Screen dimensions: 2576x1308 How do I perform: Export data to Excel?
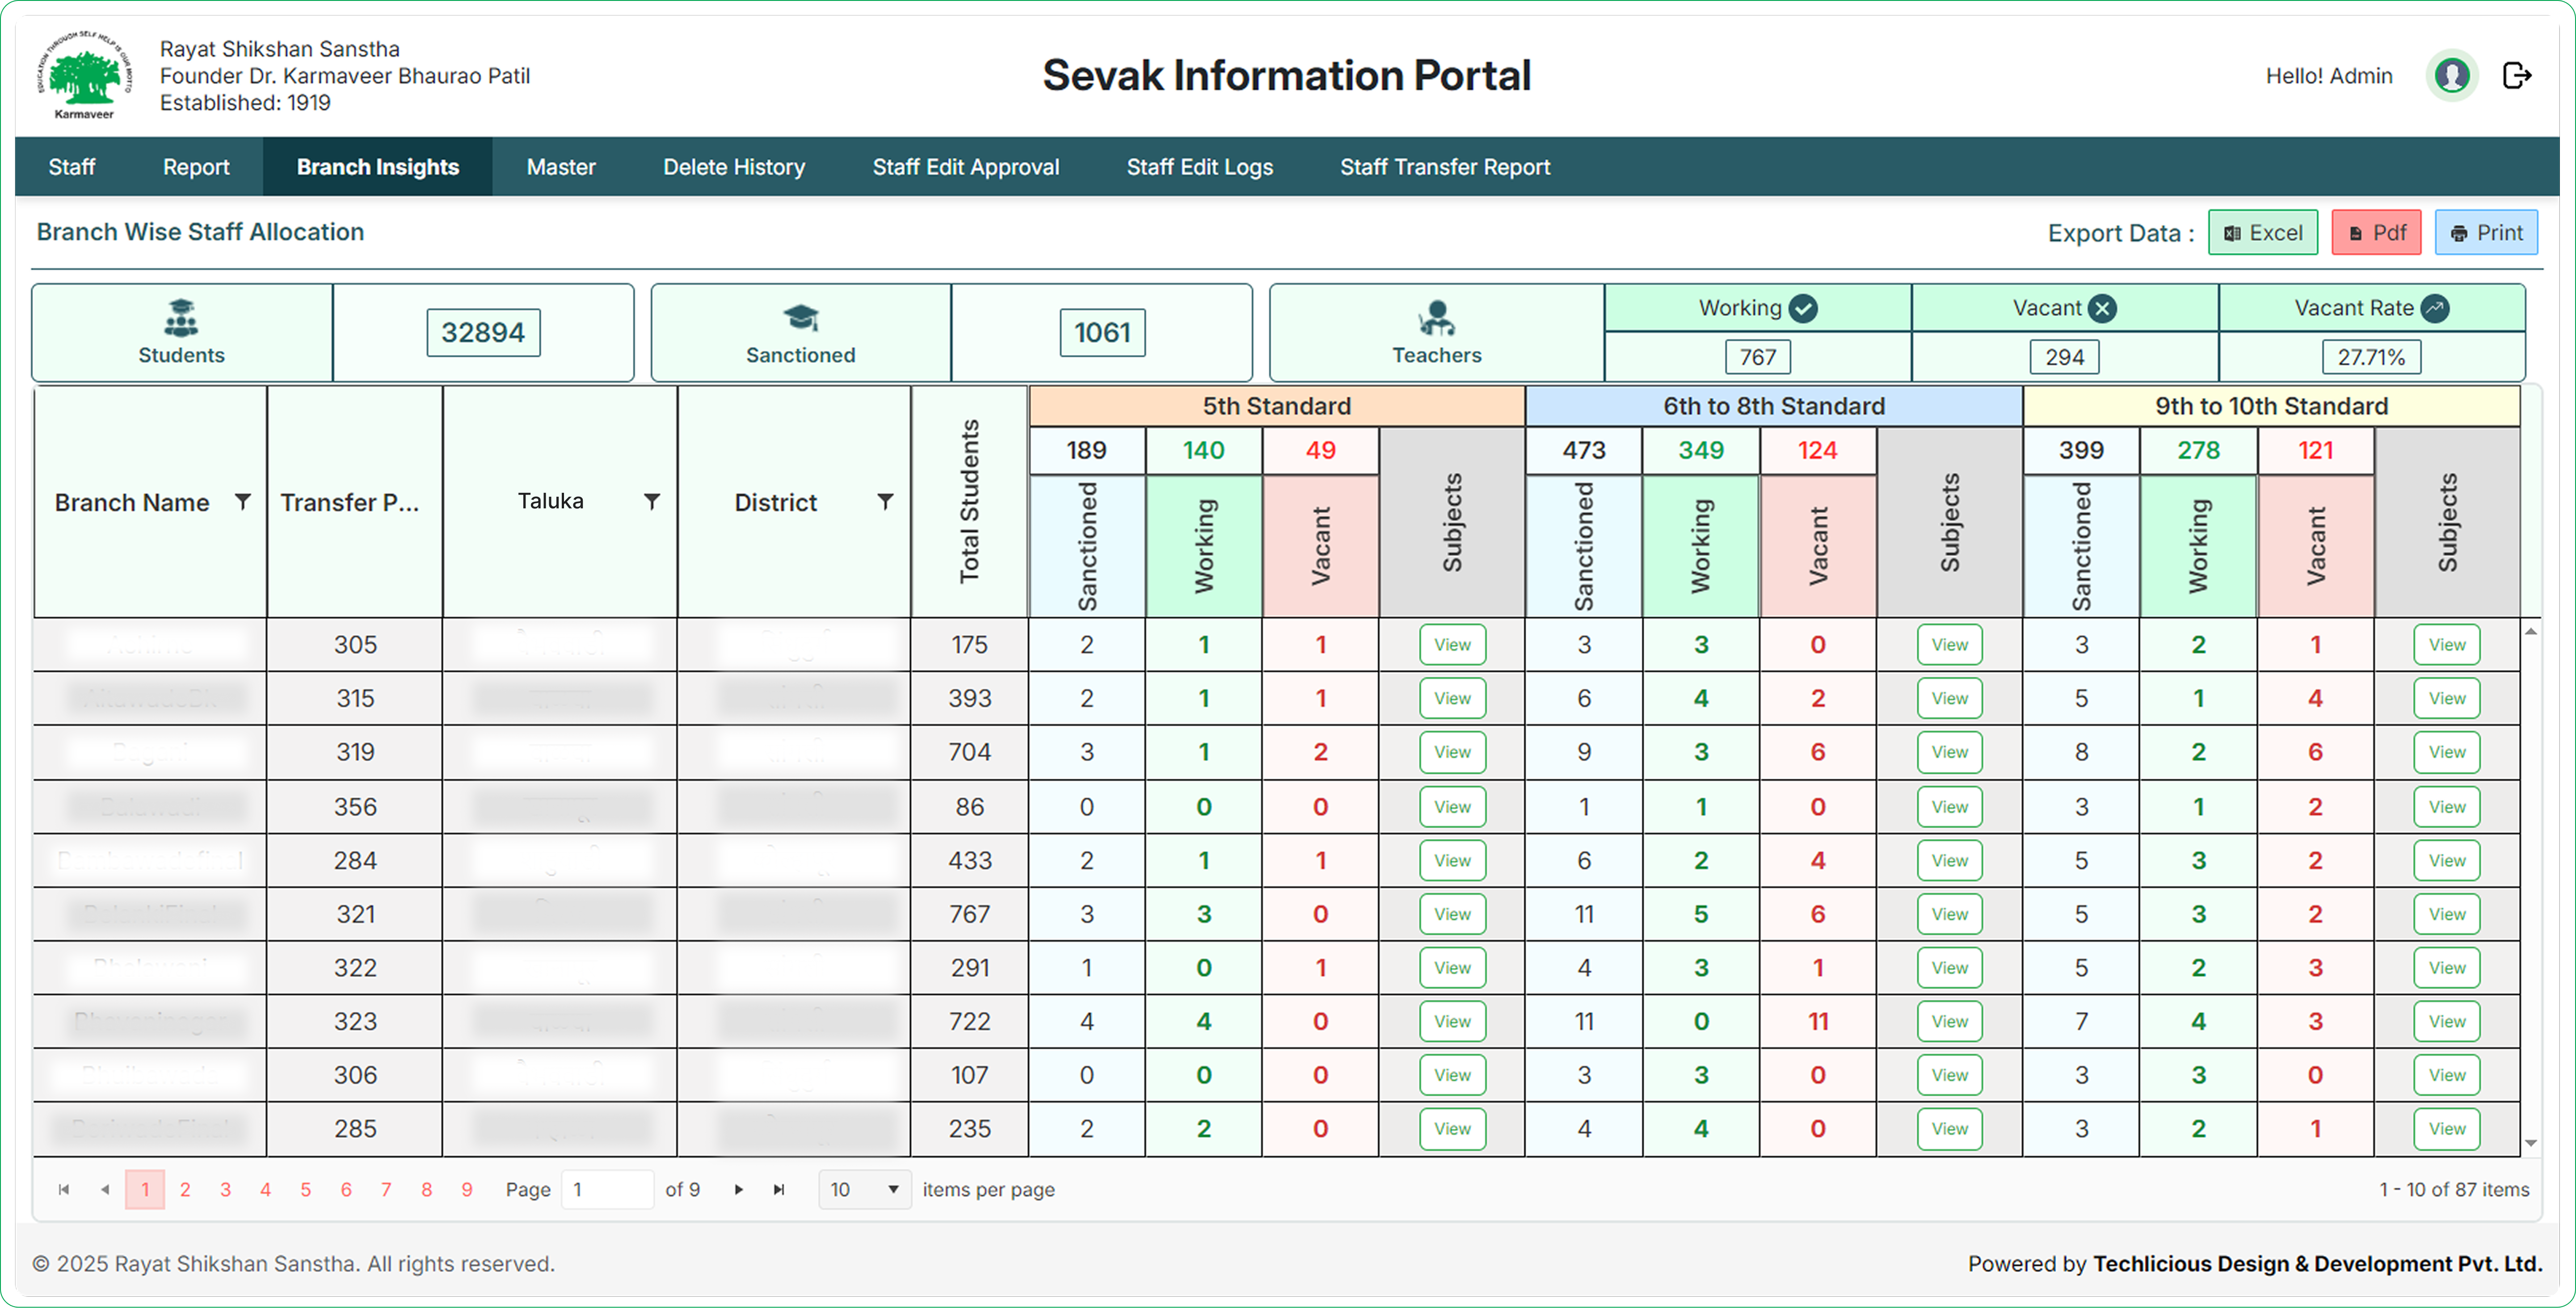[x=2263, y=233]
